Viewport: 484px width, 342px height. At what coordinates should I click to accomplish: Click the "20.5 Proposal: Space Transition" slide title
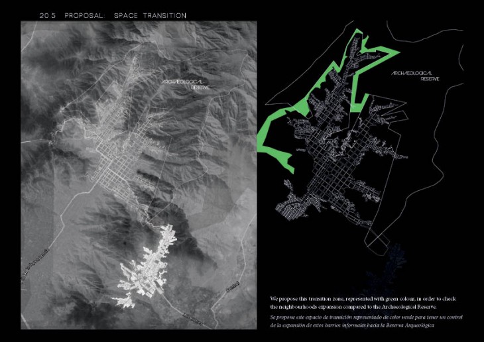point(113,15)
